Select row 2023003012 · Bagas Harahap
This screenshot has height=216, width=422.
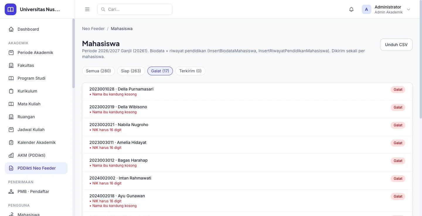pos(247,163)
